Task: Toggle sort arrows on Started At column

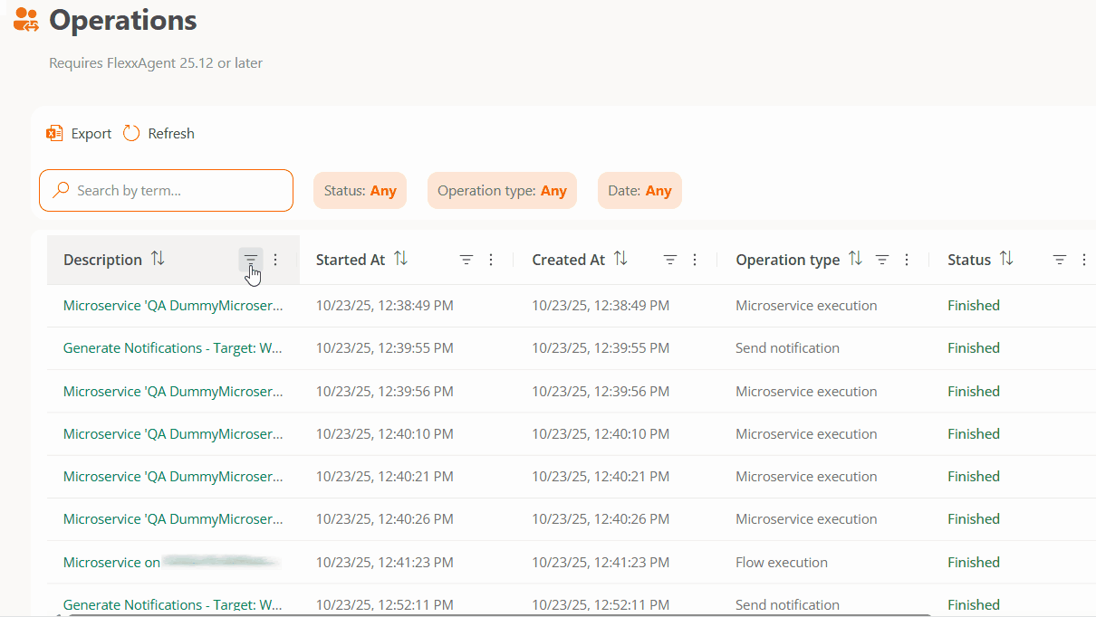Action: click(400, 259)
